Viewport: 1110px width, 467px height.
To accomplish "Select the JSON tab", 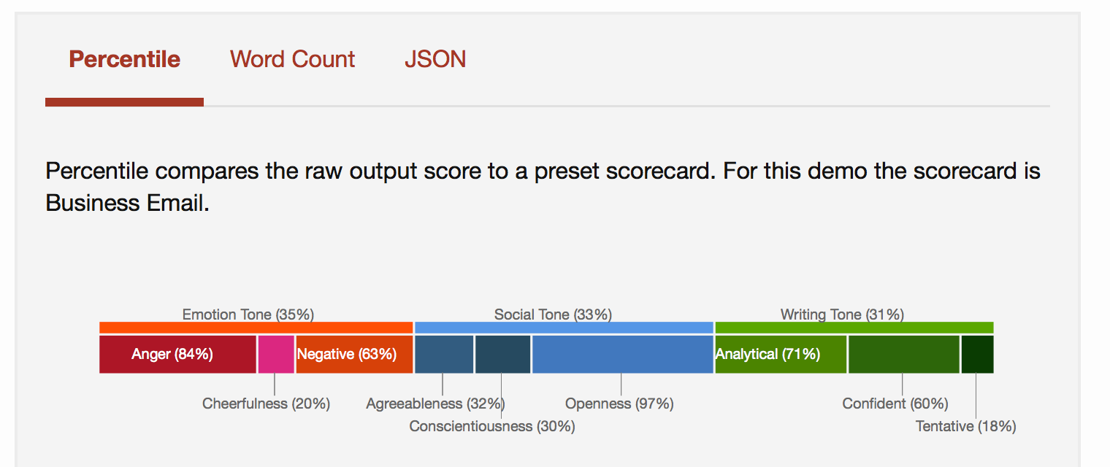I will [x=435, y=59].
